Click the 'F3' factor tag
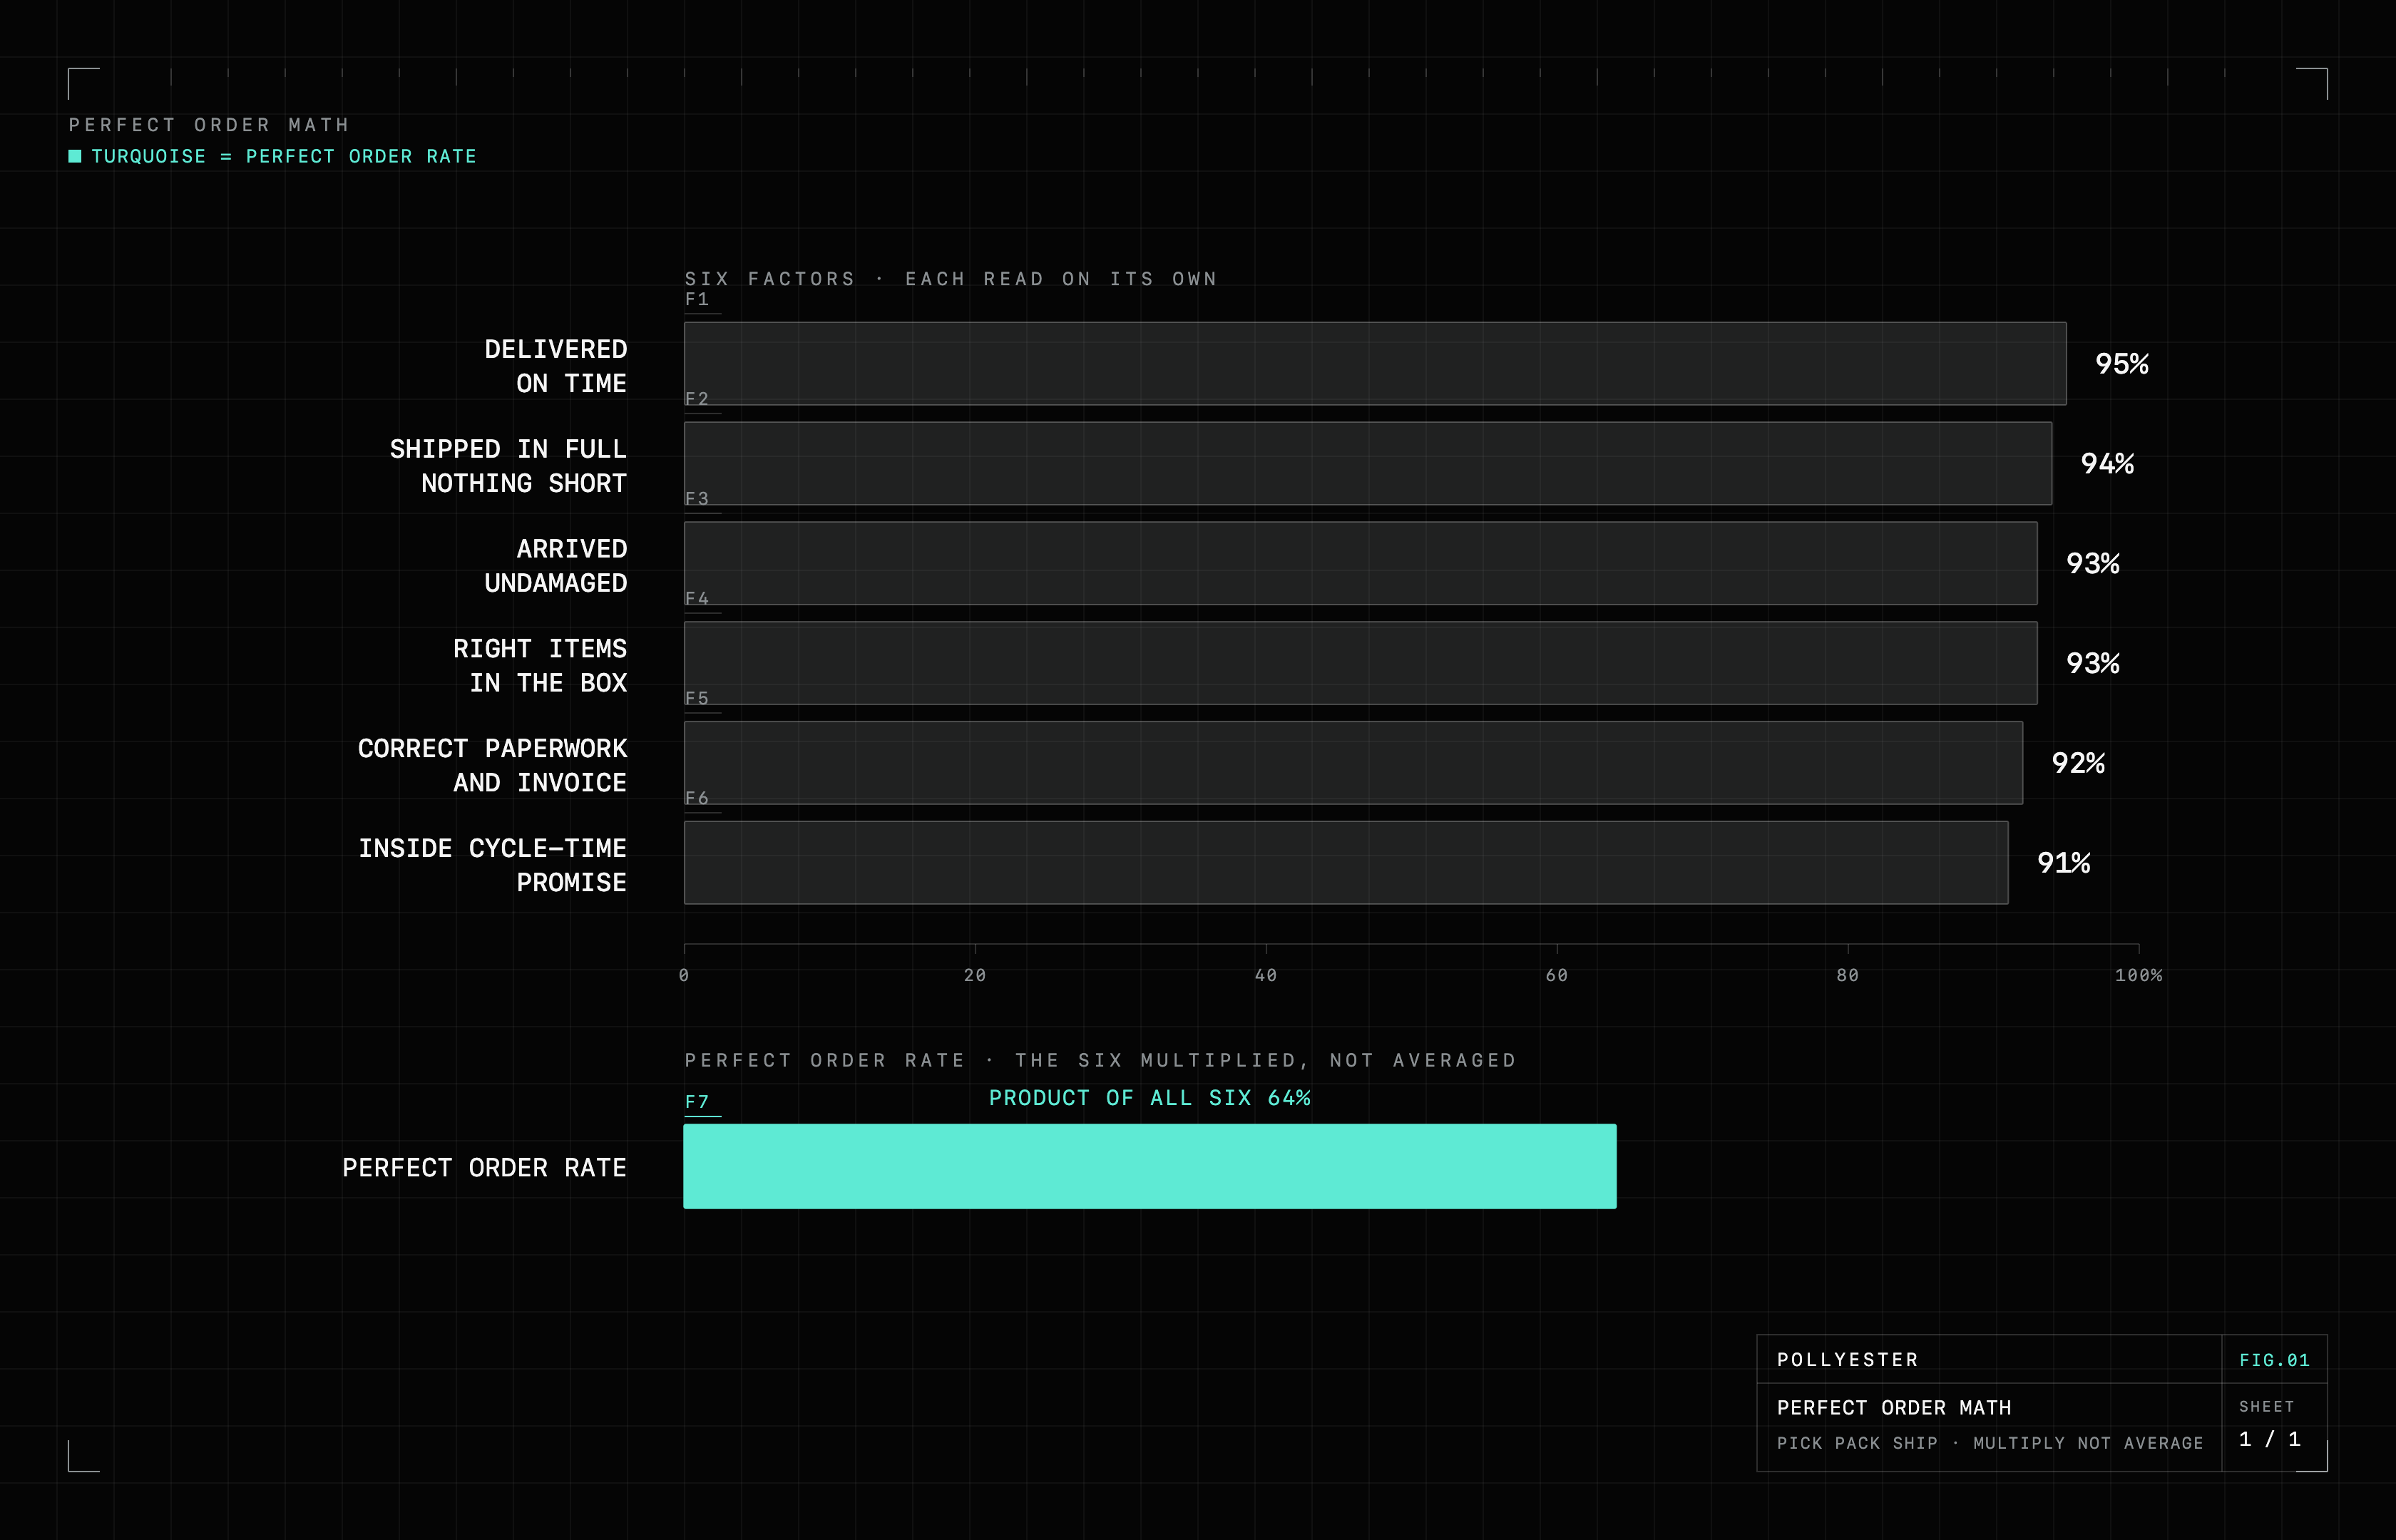 point(697,499)
